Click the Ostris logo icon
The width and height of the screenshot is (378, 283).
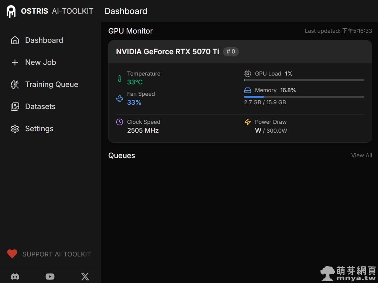11,11
